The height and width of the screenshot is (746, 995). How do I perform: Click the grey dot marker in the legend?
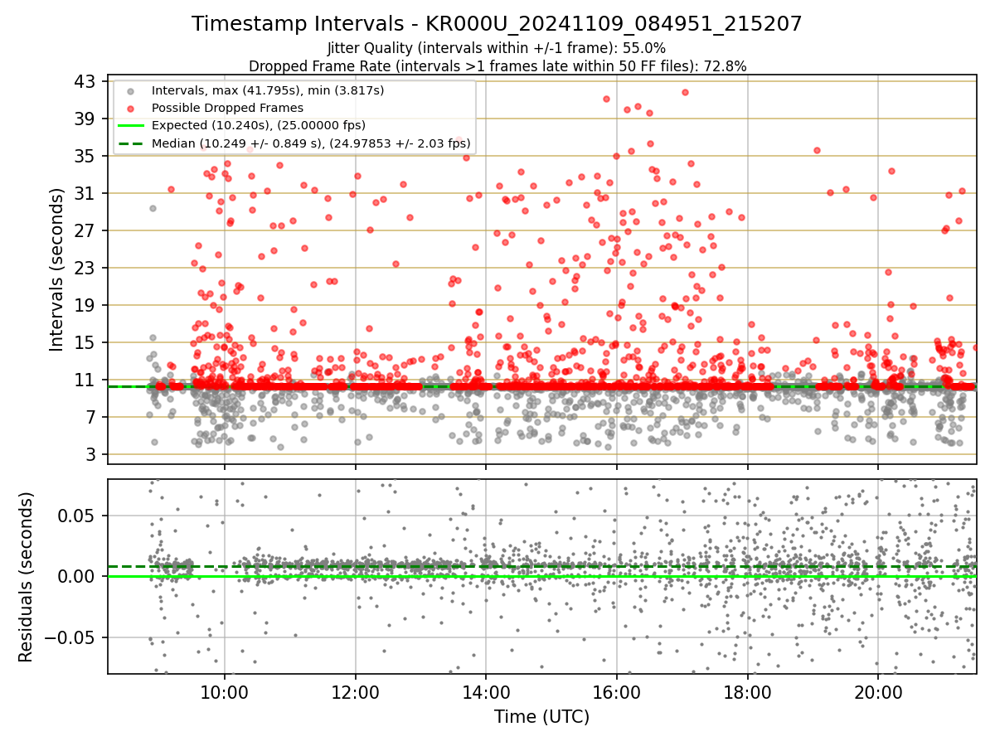pyautogui.click(x=130, y=90)
